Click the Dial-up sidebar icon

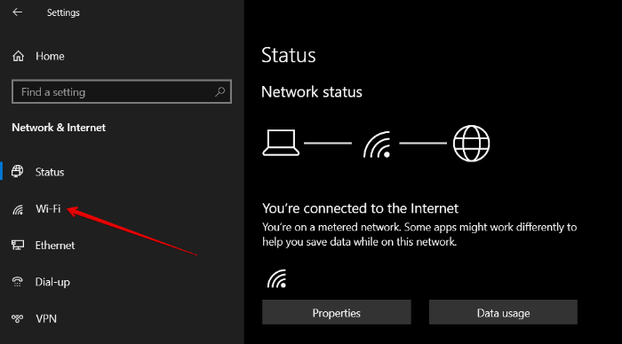click(x=18, y=282)
